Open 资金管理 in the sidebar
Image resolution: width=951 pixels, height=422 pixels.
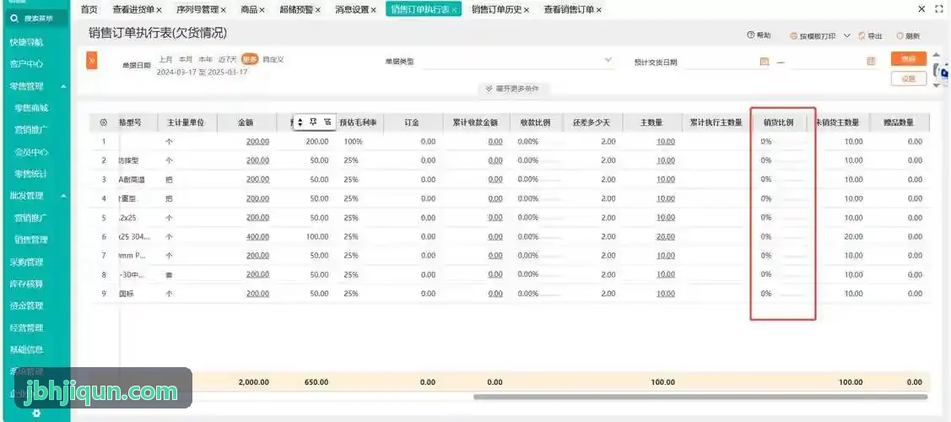coord(27,306)
